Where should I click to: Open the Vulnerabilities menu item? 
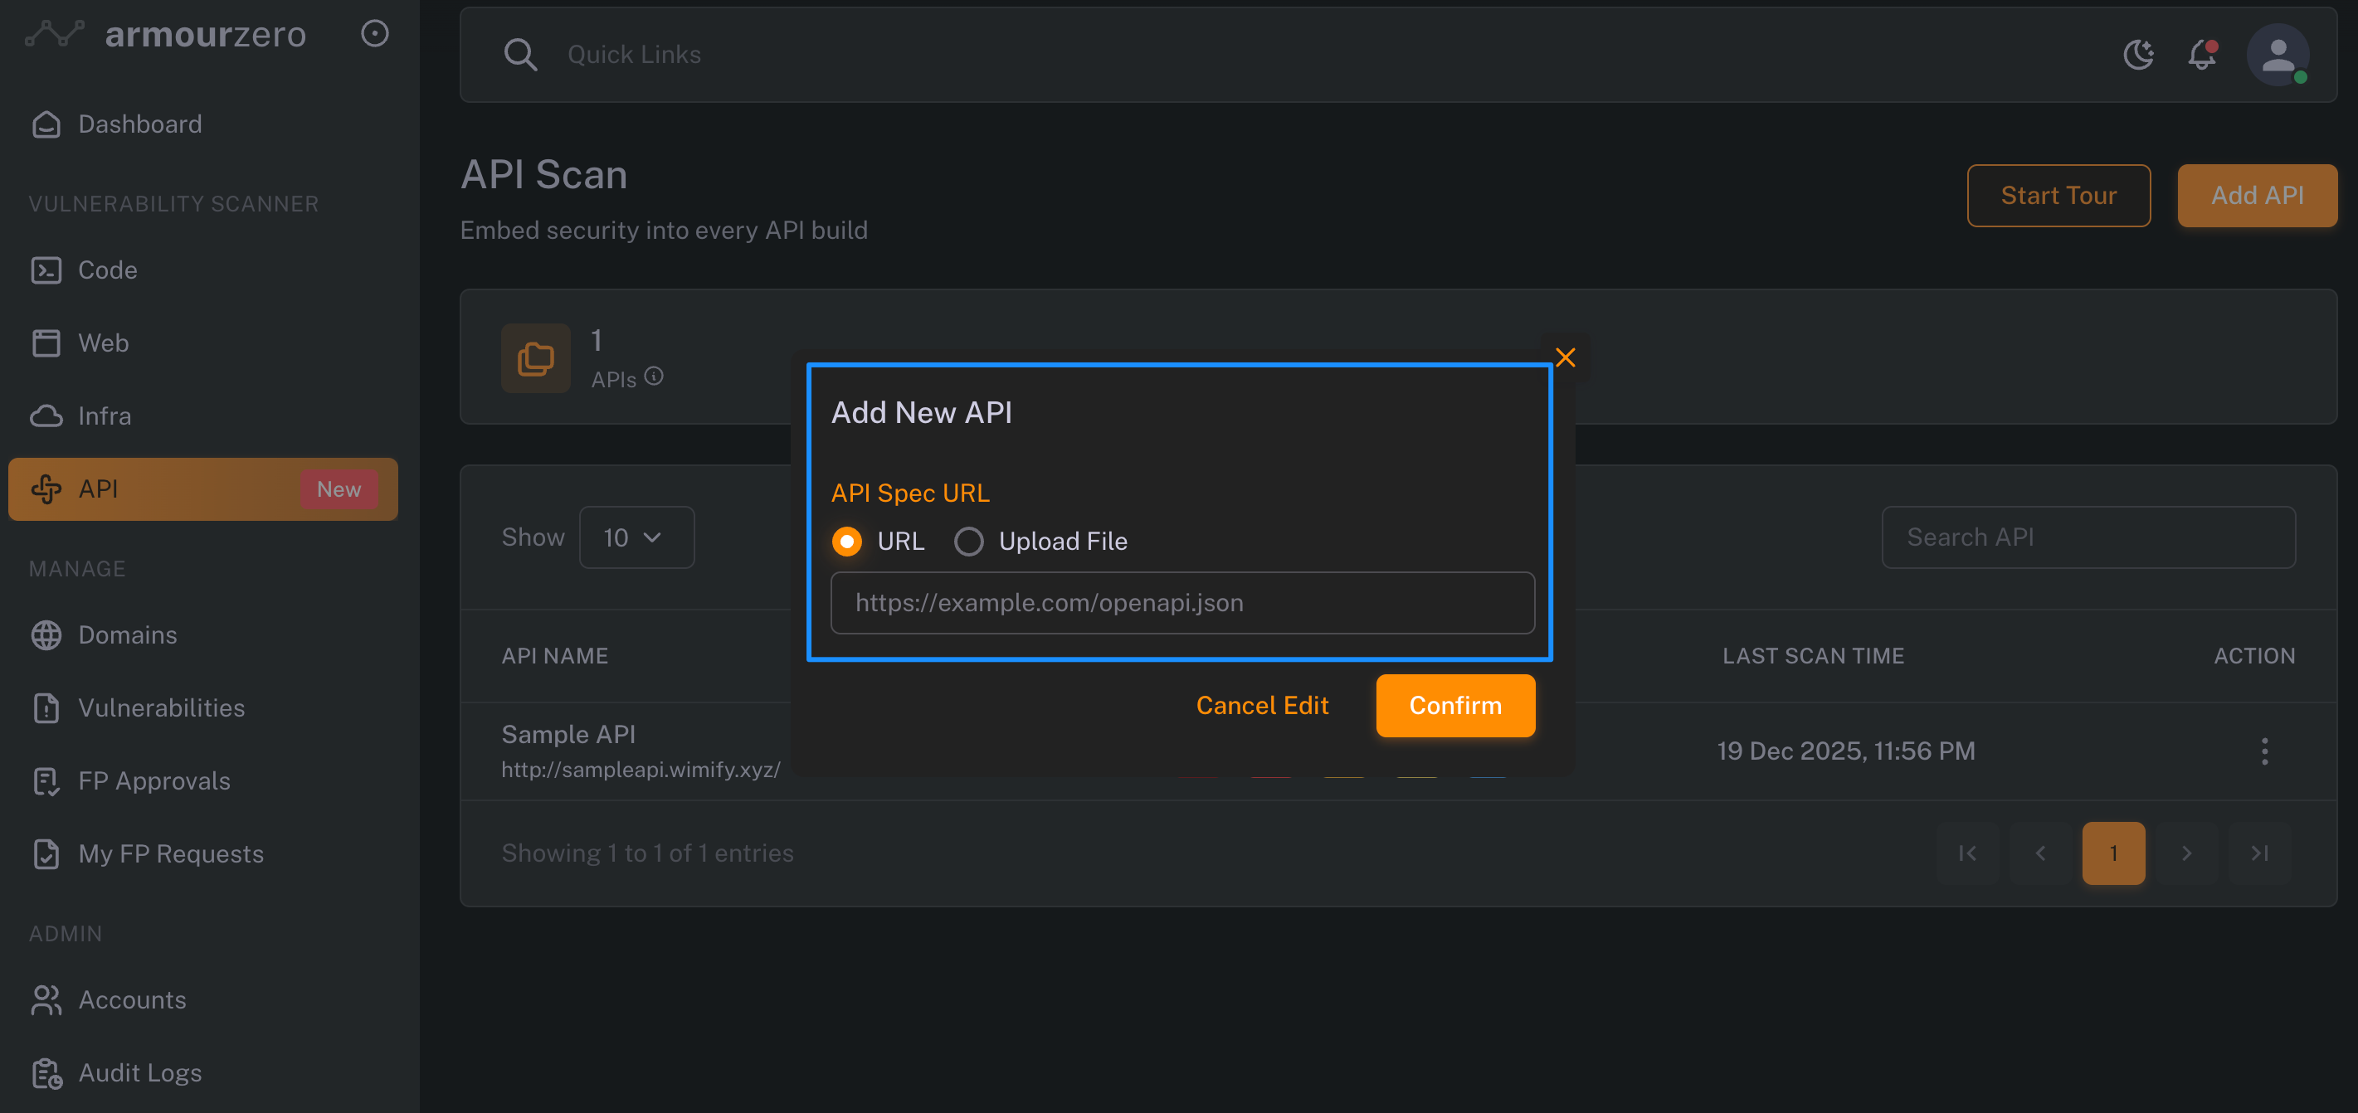pyautogui.click(x=161, y=707)
